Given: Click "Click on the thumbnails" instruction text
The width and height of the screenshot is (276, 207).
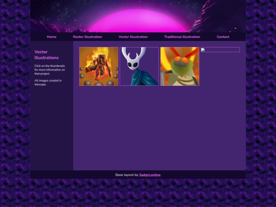Looking at the screenshot, I should point(50,70).
